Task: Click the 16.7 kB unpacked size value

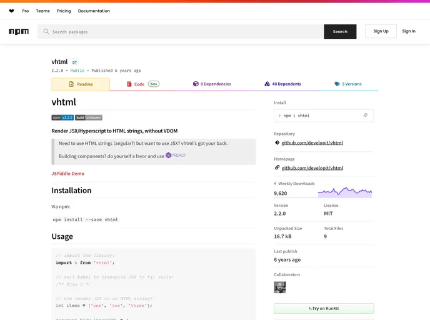Action: coord(282,236)
